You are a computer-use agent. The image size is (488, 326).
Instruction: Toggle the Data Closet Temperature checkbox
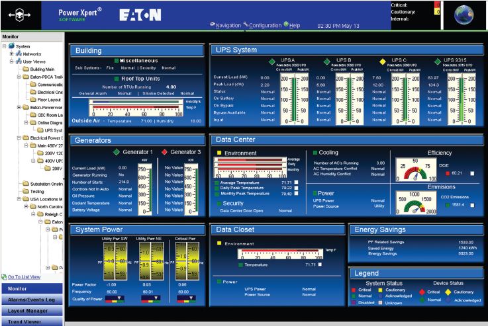coord(320,265)
